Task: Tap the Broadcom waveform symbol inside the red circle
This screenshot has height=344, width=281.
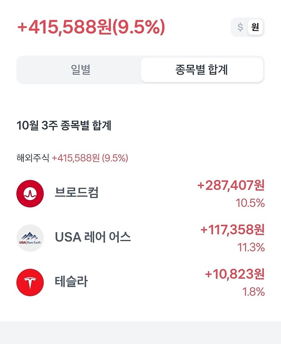Action: click(x=29, y=193)
